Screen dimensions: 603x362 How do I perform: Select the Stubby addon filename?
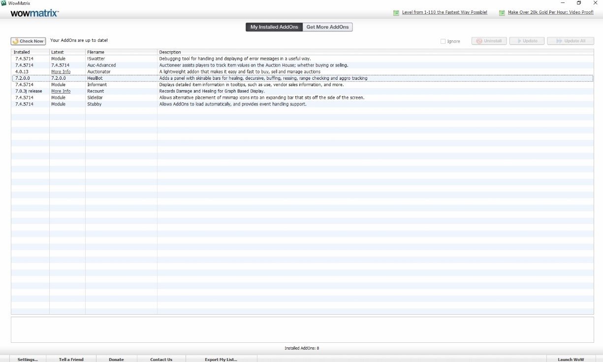click(x=95, y=104)
